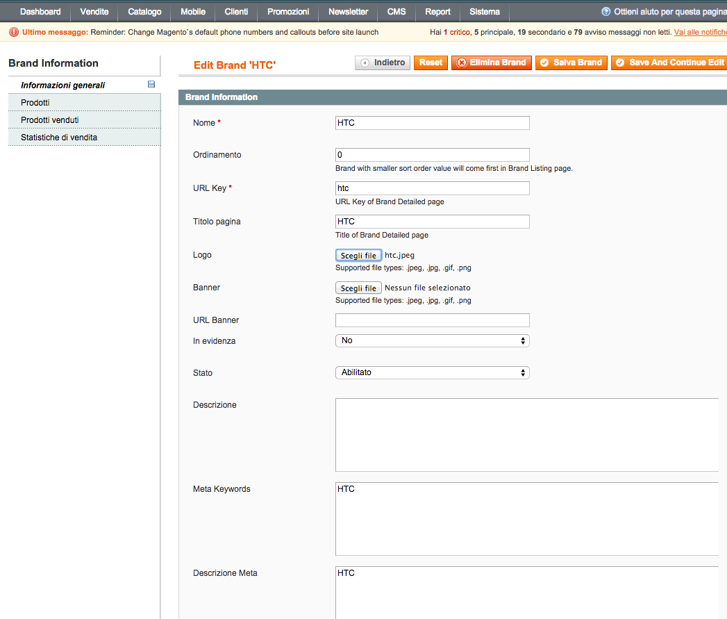Viewport: 727px width, 619px height.
Task: Click the help question-mark icon
Action: (605, 12)
